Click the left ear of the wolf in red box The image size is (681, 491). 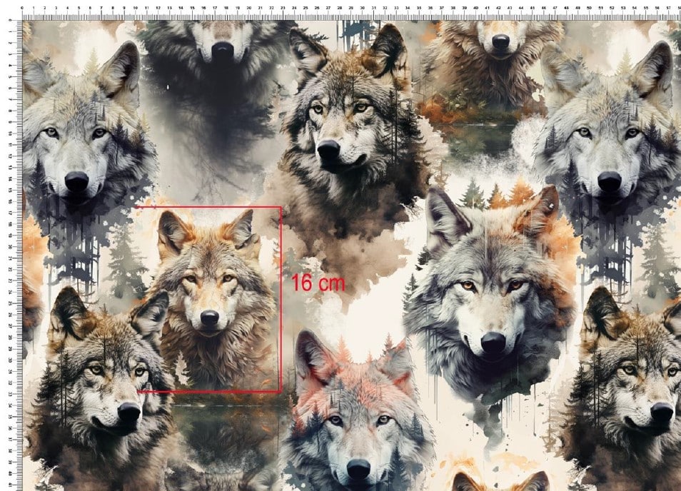pos(171,230)
